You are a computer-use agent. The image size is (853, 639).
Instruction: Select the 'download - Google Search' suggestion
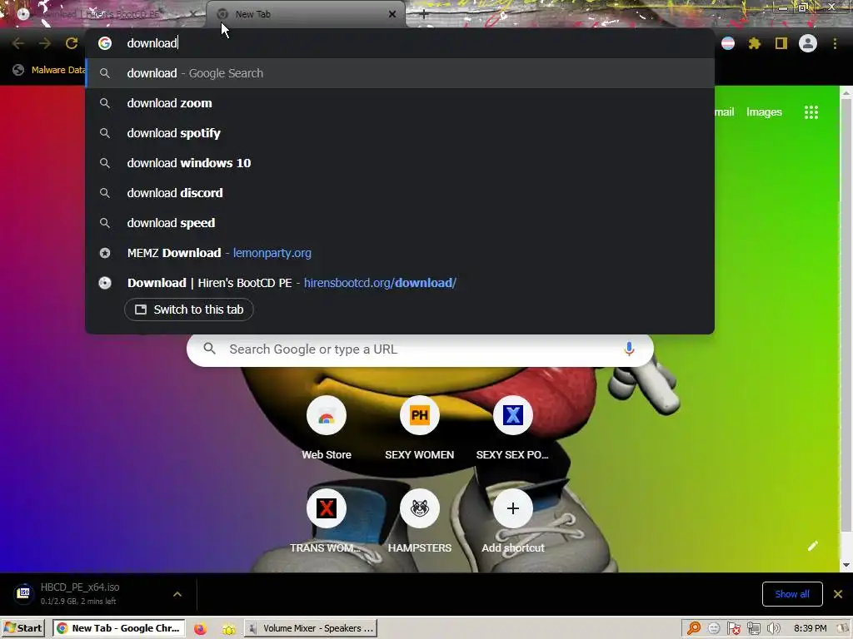pyautogui.click(x=400, y=73)
